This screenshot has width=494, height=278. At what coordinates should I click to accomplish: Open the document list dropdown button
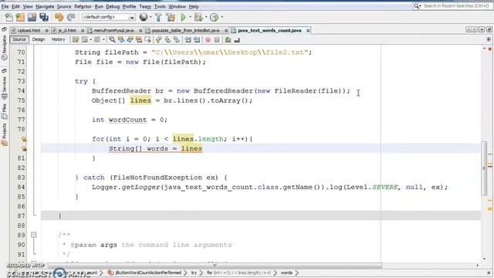click(482, 29)
